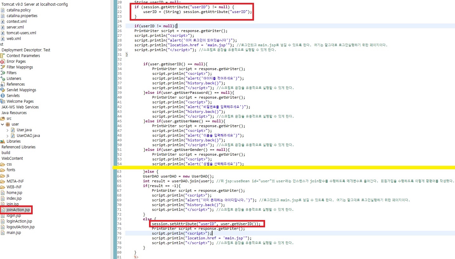Click the editor line number 31
This screenshot has height=259, width=455.
119,55
